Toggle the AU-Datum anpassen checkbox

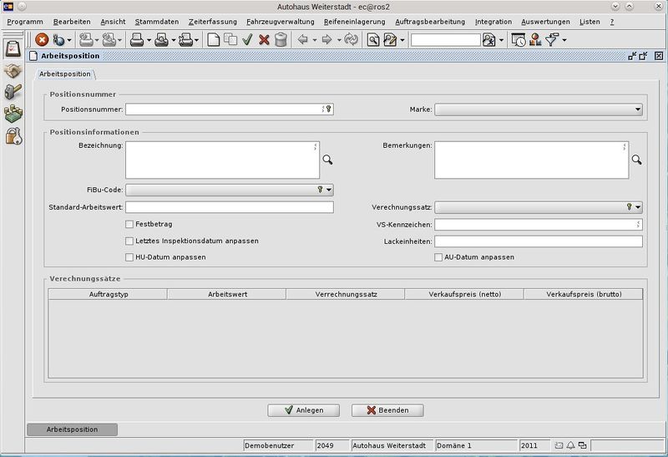click(438, 257)
